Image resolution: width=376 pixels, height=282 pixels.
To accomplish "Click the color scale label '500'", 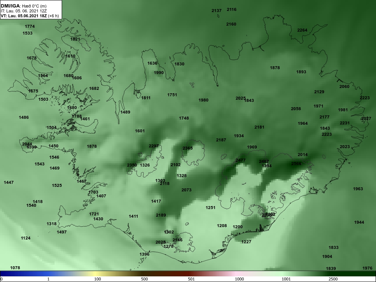I will [x=145, y=279].
